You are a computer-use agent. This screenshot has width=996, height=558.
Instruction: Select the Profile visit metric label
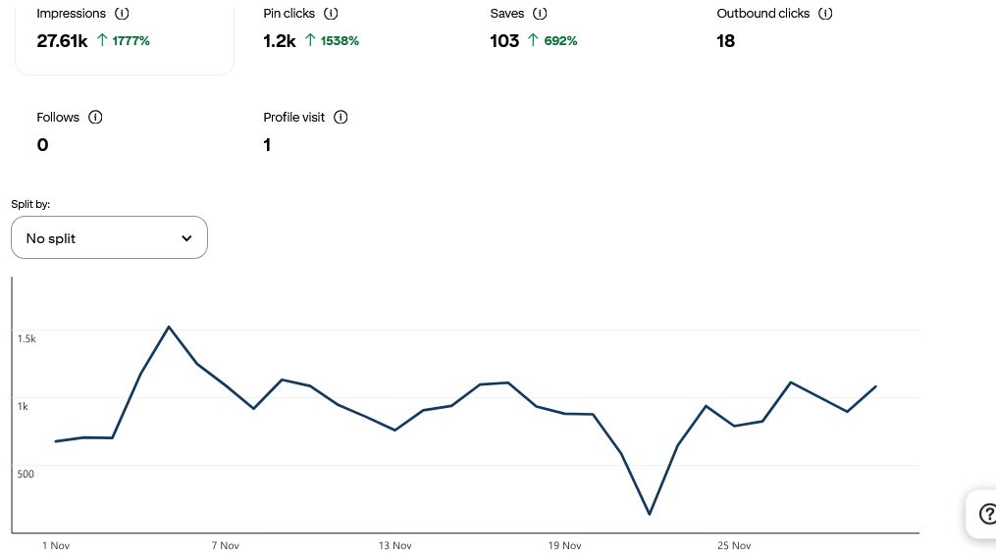pyautogui.click(x=293, y=117)
